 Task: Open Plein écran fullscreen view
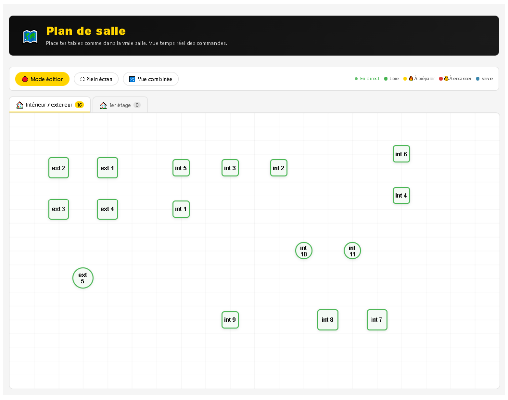coord(96,79)
